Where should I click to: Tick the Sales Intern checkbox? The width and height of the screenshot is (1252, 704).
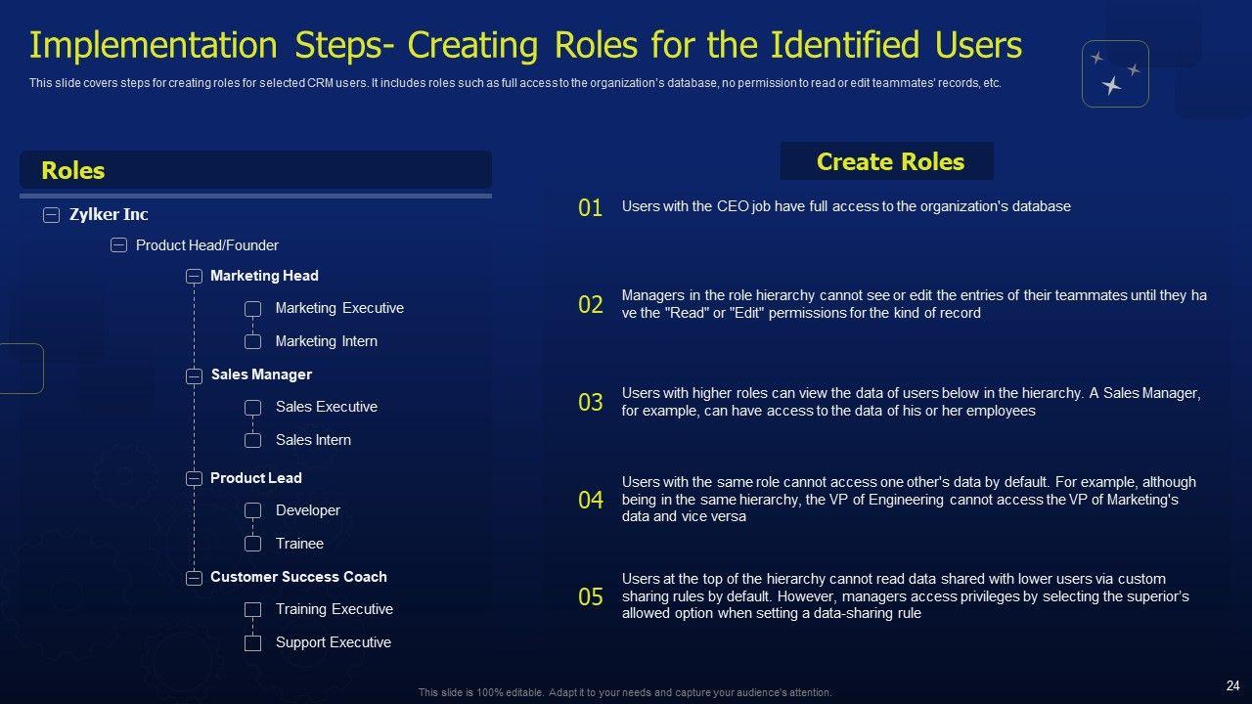[x=252, y=441]
